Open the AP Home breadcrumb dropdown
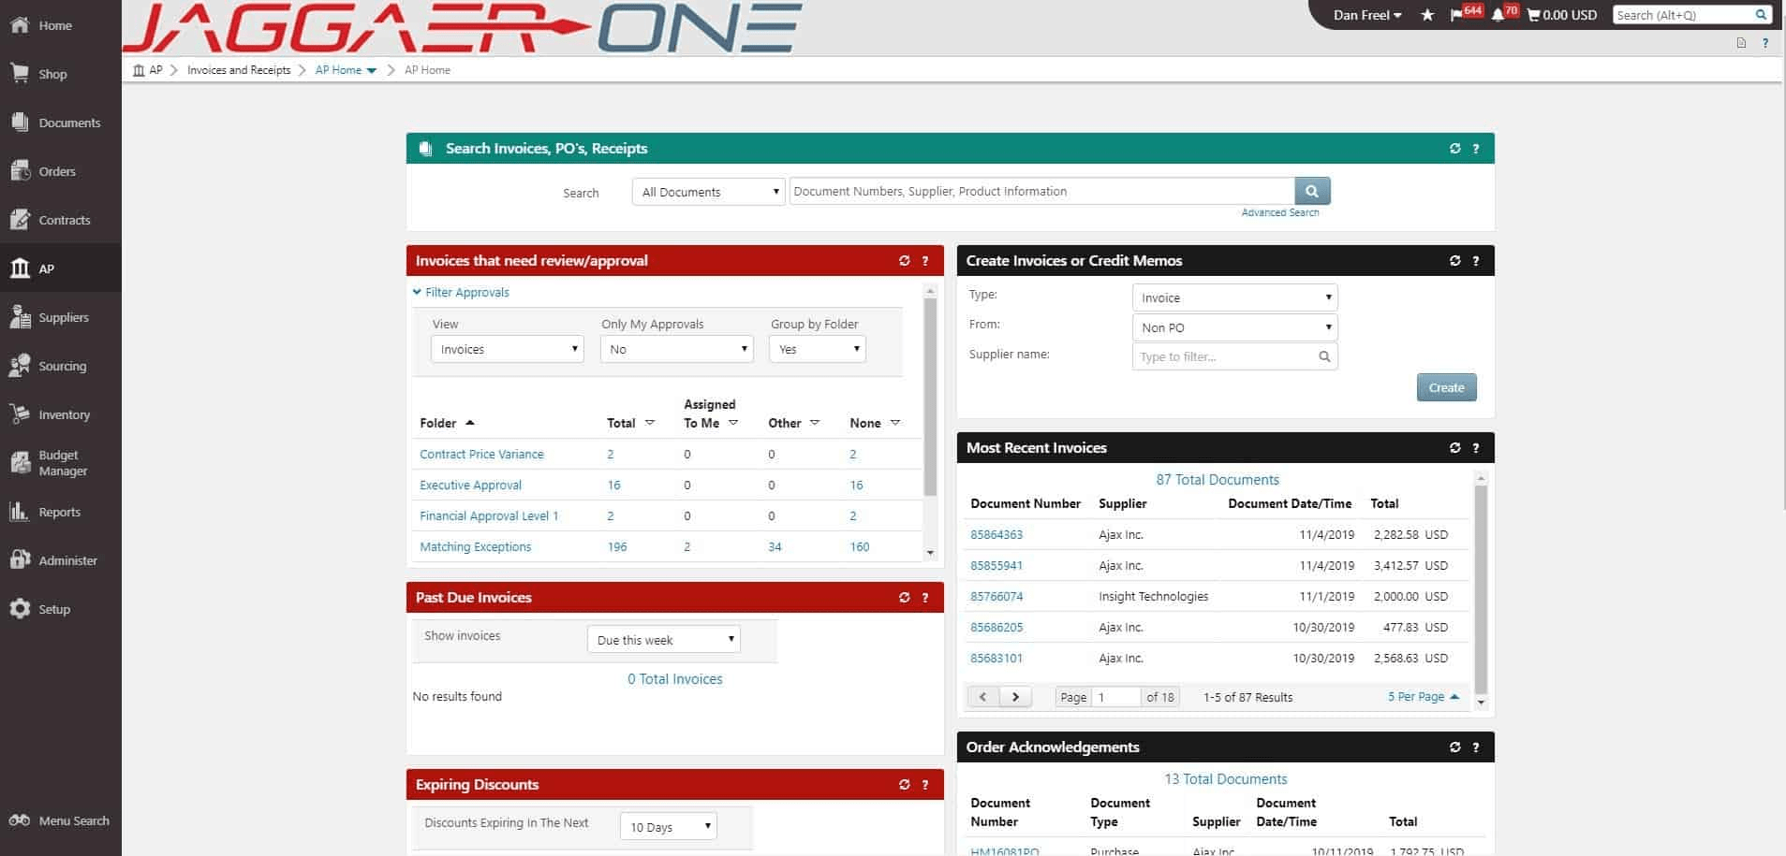Viewport: 1786px width, 856px height. point(372,69)
